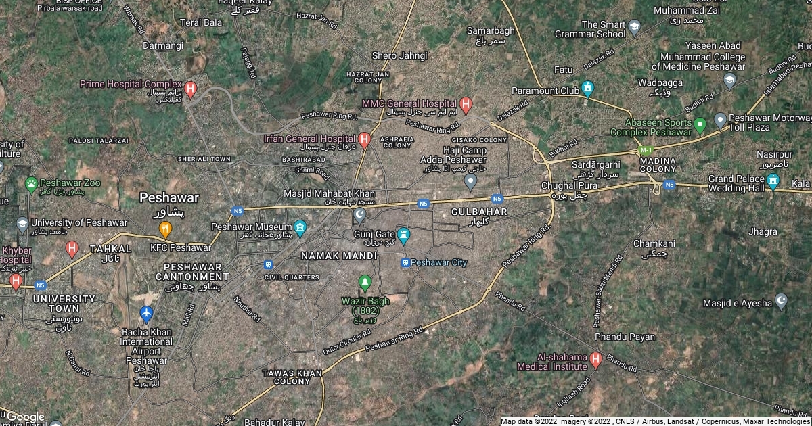
Task: Open the Peshawar City railway station icon
Action: (405, 262)
